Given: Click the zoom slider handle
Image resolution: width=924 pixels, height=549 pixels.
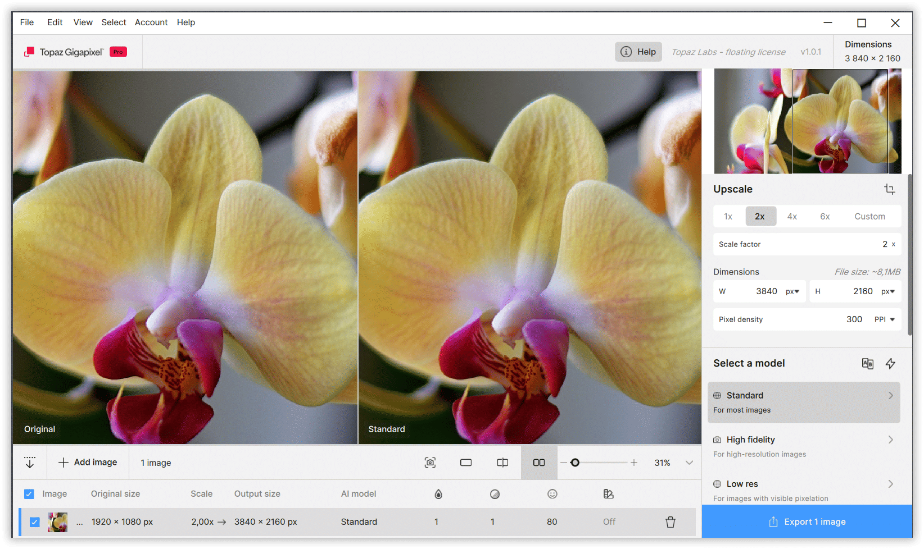Looking at the screenshot, I should (x=574, y=463).
